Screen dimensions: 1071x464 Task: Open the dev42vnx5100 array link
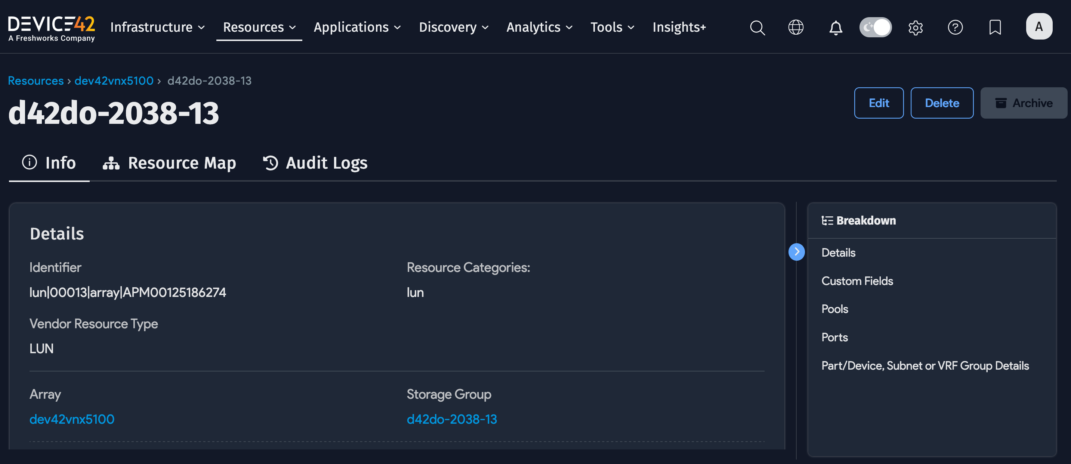tap(71, 419)
